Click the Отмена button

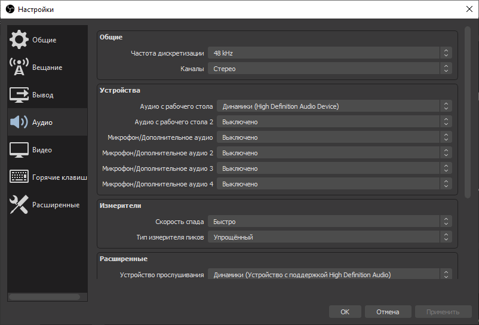[388, 312]
